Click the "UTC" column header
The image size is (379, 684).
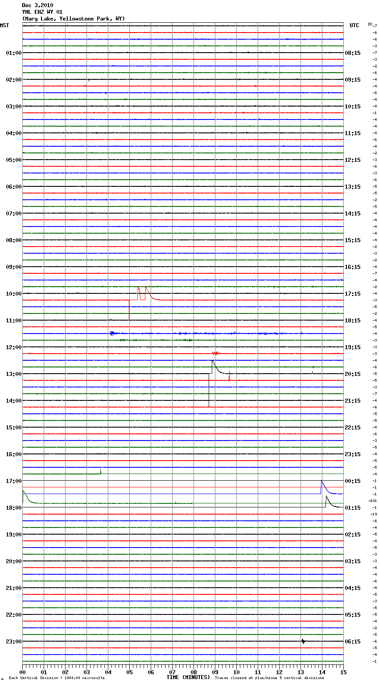coord(354,25)
